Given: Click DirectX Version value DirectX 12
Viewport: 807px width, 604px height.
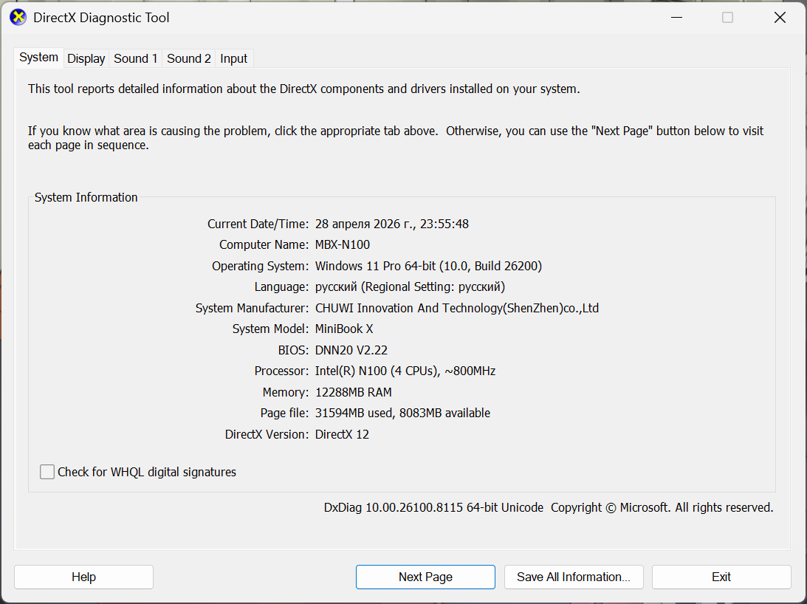Looking at the screenshot, I should (342, 434).
